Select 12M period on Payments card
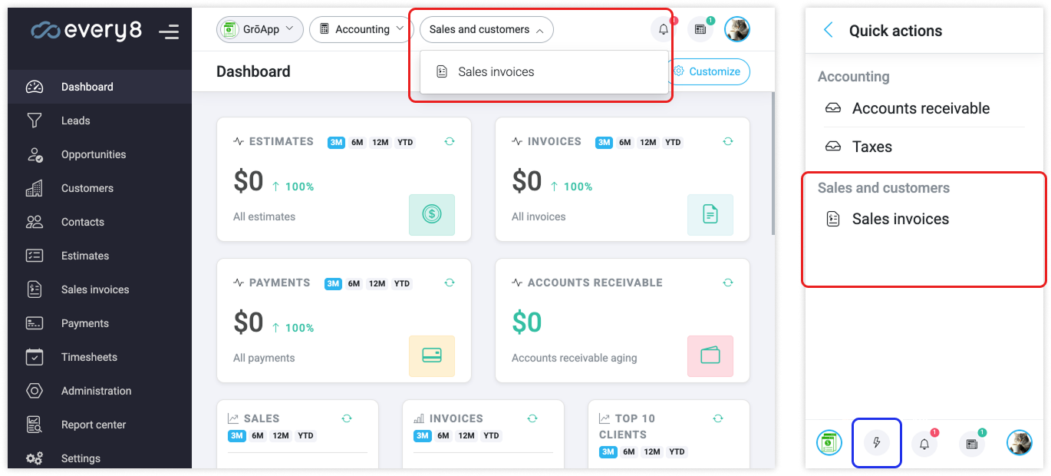 tap(377, 283)
